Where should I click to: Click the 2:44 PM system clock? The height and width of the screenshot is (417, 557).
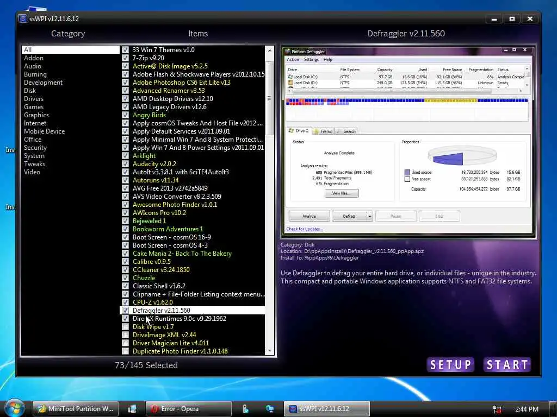pyautogui.click(x=527, y=409)
